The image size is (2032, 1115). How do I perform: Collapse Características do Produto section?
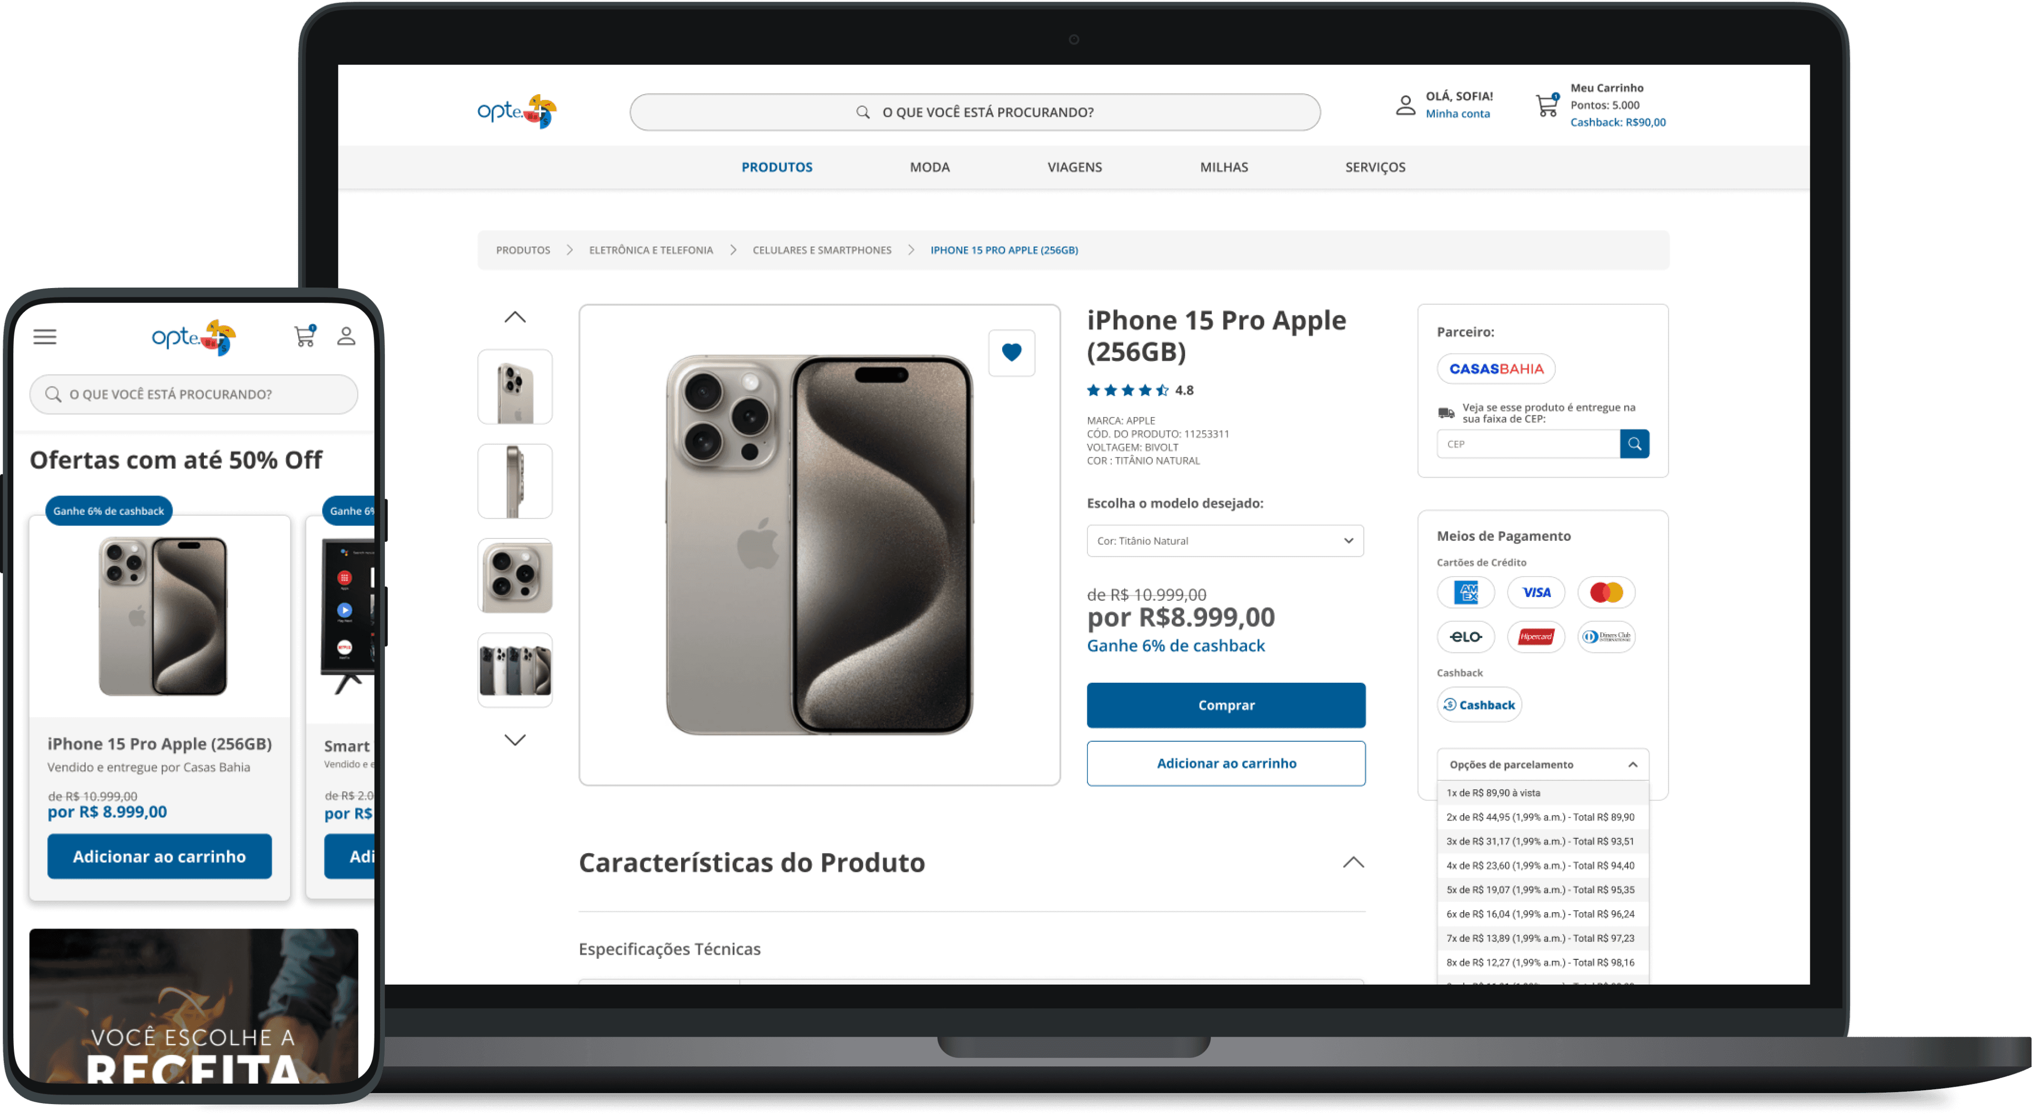(x=1353, y=863)
